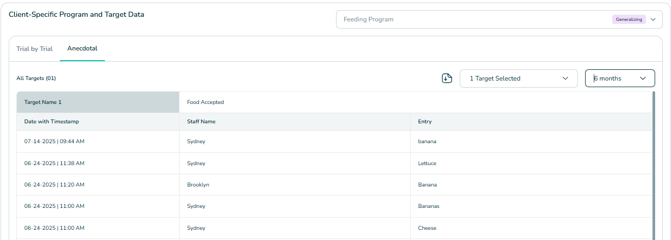Image resolution: width=671 pixels, height=240 pixels.
Task: Open the 1 Target Selected chevron
Action: [x=565, y=78]
